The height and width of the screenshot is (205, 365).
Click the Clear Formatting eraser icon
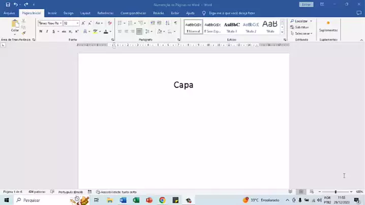(109, 23)
